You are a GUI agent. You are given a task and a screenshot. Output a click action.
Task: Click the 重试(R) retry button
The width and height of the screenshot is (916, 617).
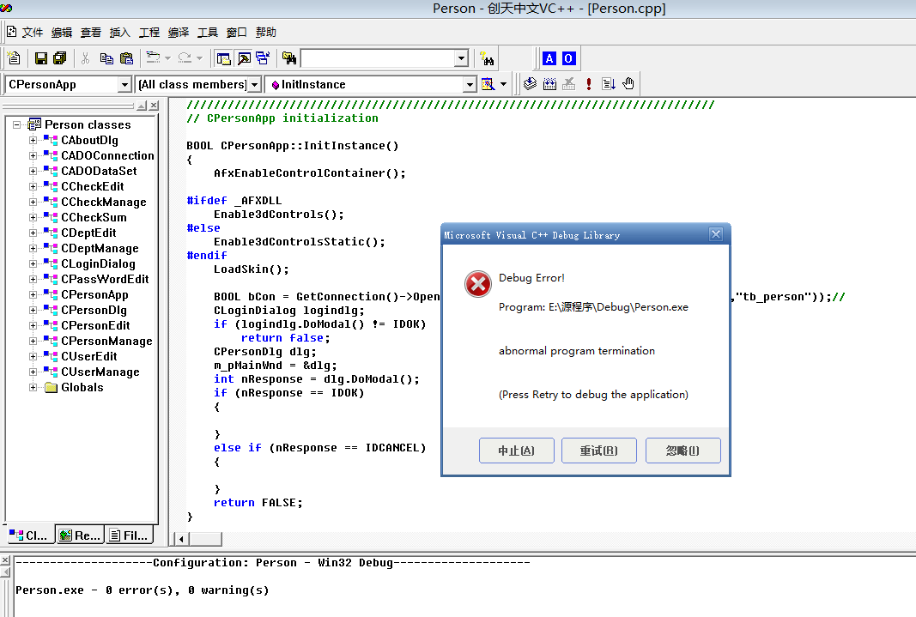point(598,451)
